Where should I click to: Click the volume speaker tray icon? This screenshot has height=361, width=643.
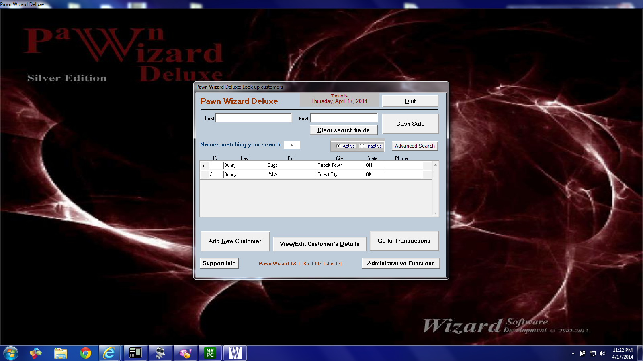pyautogui.click(x=602, y=353)
